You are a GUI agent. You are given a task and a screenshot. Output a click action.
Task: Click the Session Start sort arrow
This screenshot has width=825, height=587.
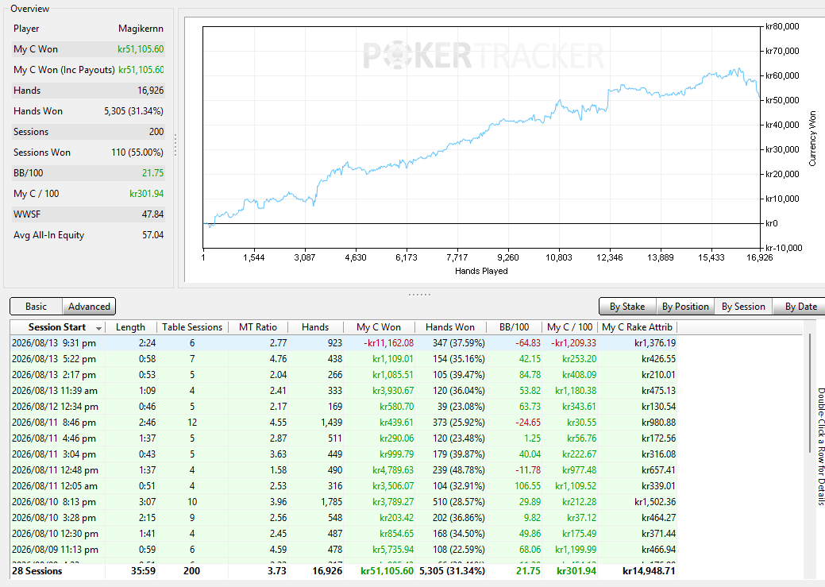pyautogui.click(x=99, y=328)
